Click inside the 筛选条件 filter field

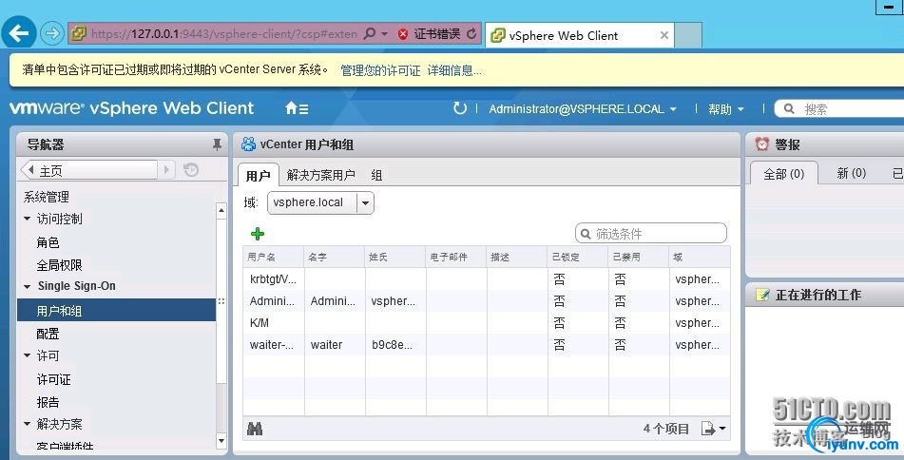[x=651, y=234]
